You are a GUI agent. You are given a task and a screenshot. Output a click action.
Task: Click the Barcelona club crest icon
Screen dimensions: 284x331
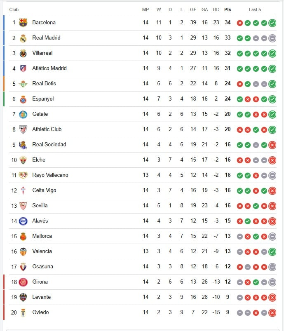[23, 23]
